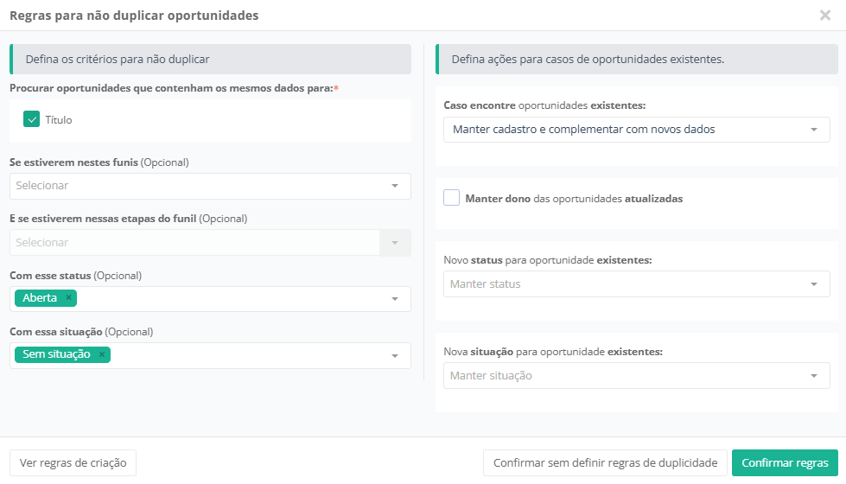Expand the Com esse status dropdown arrow
The image size is (846, 484).
(x=395, y=299)
